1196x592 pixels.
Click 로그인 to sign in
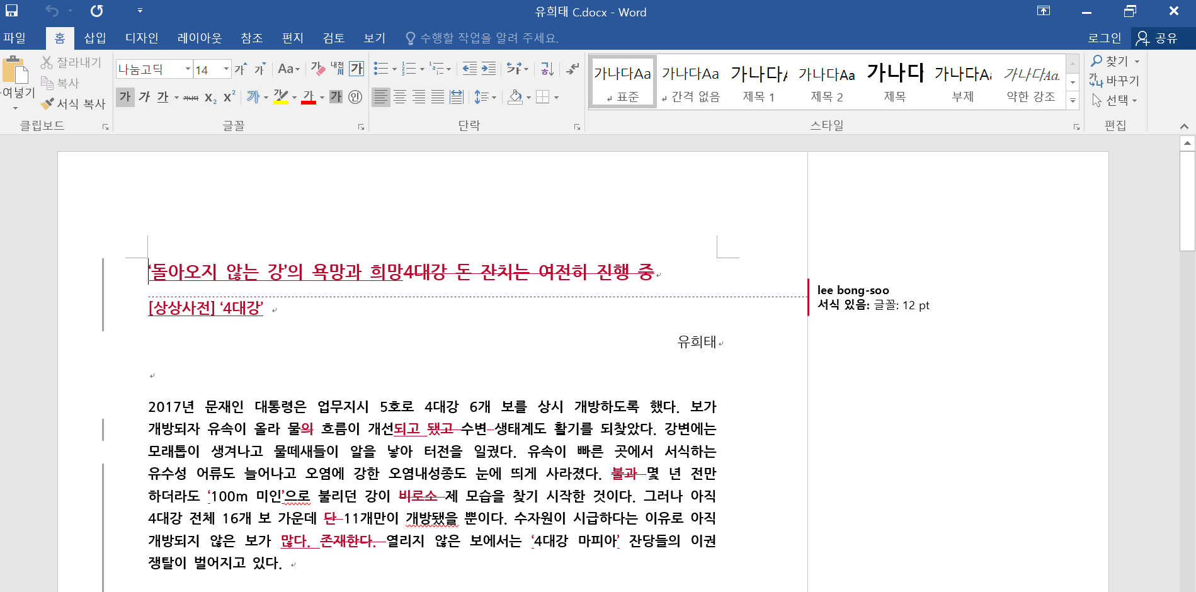click(x=1105, y=38)
